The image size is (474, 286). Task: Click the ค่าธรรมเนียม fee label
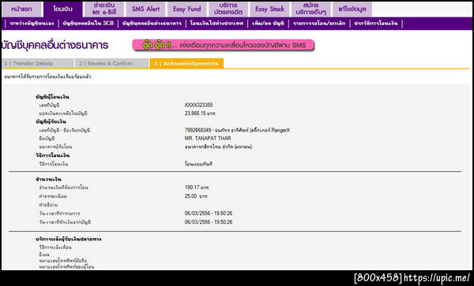(x=53, y=196)
